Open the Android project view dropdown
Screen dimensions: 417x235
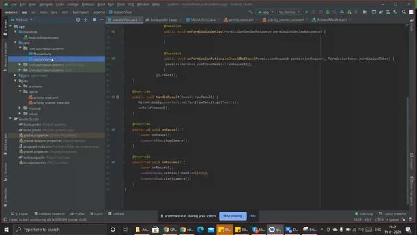[x=22, y=20]
